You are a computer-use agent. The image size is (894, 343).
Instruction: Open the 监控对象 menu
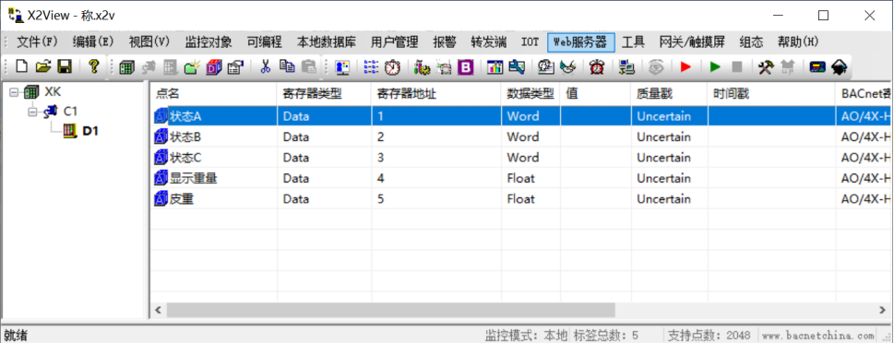pyautogui.click(x=209, y=41)
